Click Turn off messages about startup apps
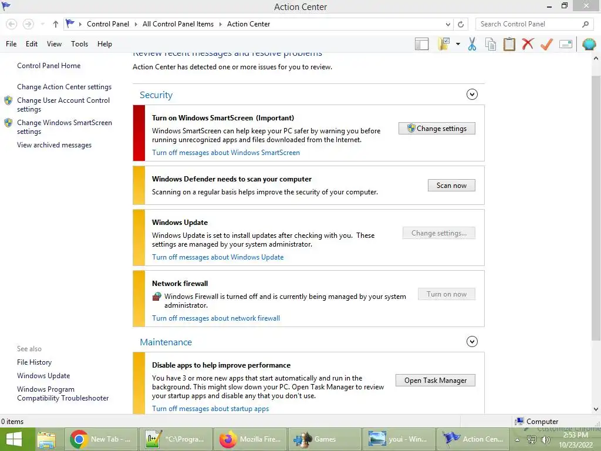The height and width of the screenshot is (451, 601). (x=211, y=409)
